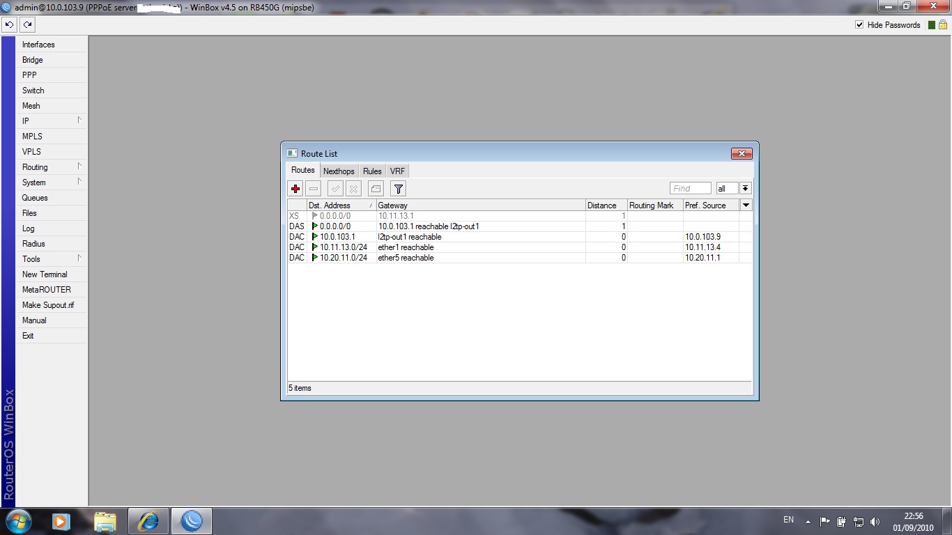This screenshot has width=952, height=535.
Task: Open the column selector dropdown arrow
Action: (746, 206)
